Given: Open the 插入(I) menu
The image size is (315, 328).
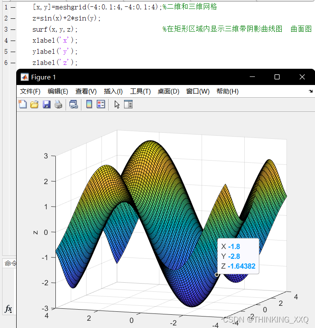Looking at the screenshot, I should (113, 91).
